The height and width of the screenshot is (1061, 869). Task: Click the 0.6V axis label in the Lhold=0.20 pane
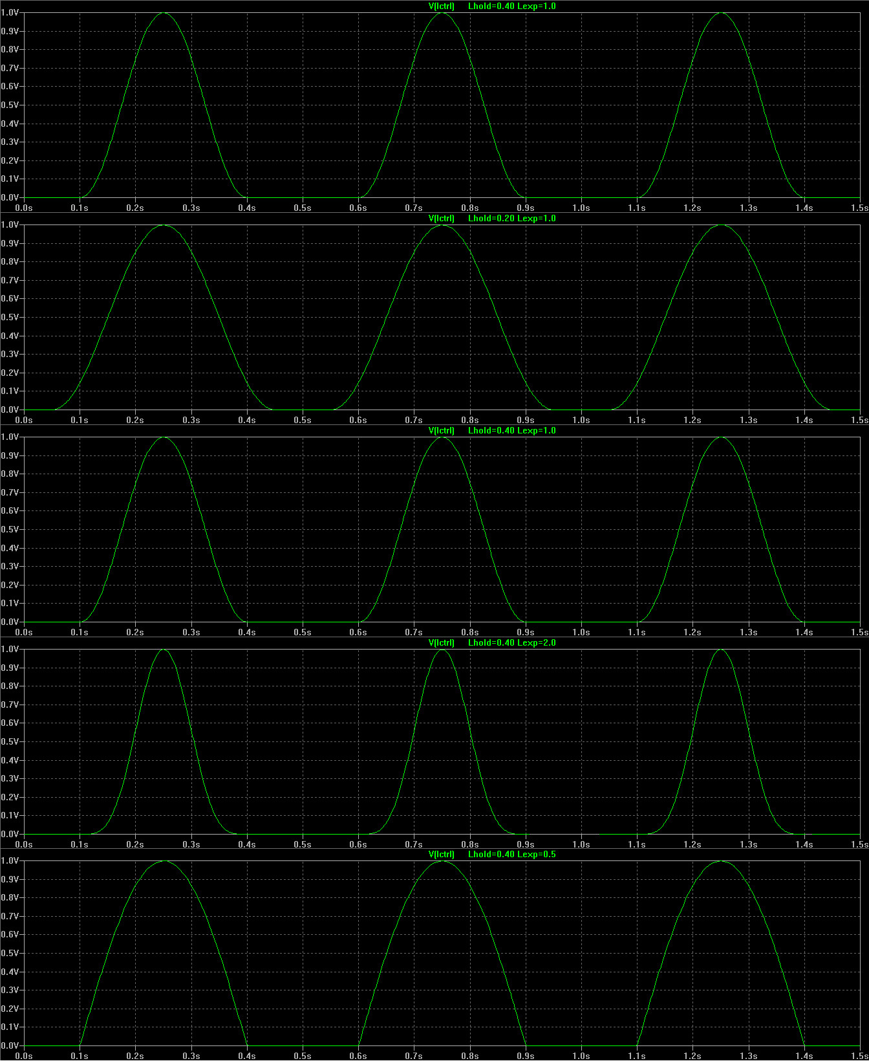[10, 298]
